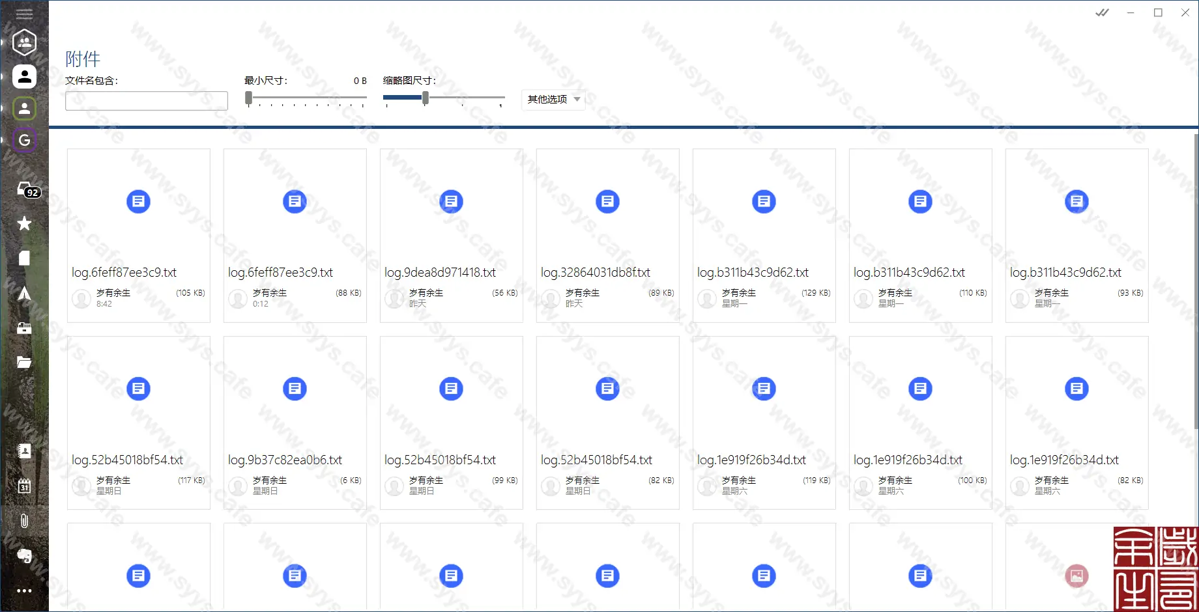Select file name log.b311b43c9d62.txt sized 110 KB
The image size is (1199, 612).
pyautogui.click(x=909, y=272)
